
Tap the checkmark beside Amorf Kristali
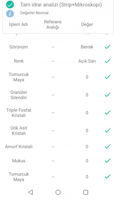pyautogui.click(x=108, y=146)
